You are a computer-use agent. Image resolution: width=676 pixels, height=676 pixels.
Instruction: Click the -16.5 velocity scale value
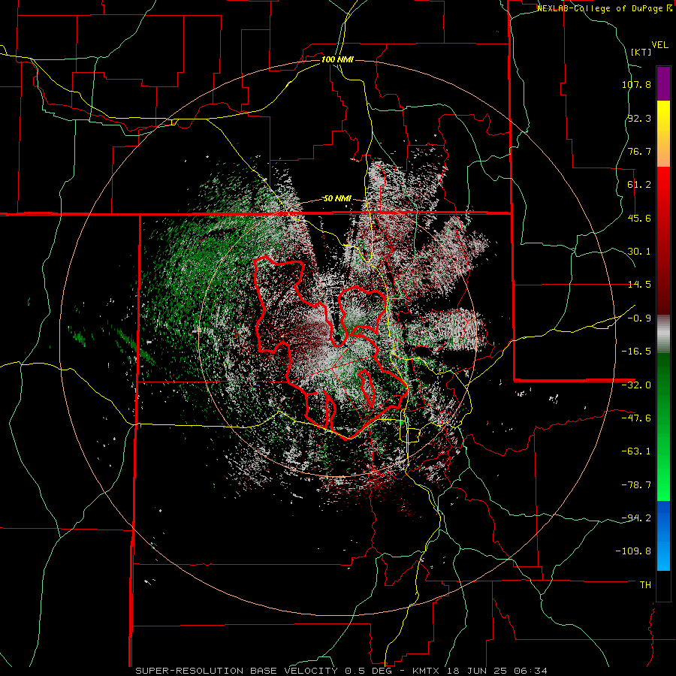click(636, 352)
